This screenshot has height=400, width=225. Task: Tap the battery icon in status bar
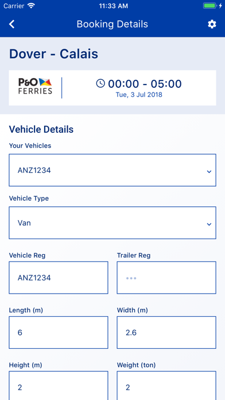[x=210, y=6]
